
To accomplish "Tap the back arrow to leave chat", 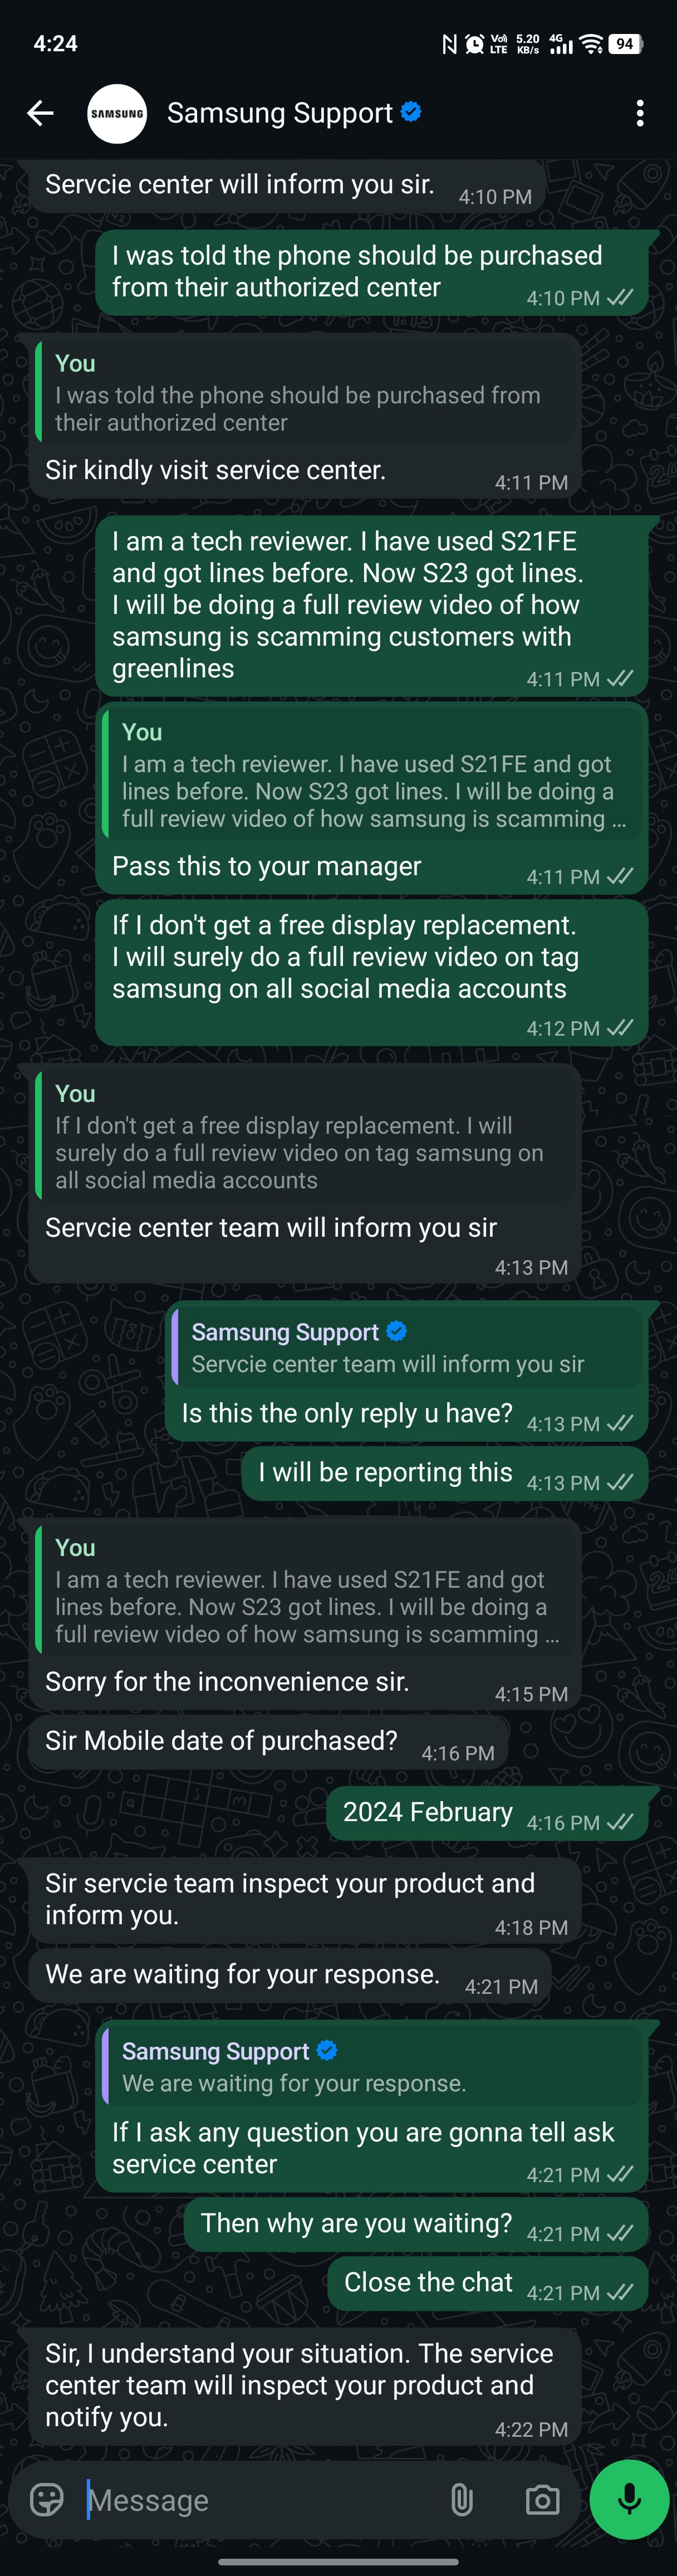I will tap(40, 113).
